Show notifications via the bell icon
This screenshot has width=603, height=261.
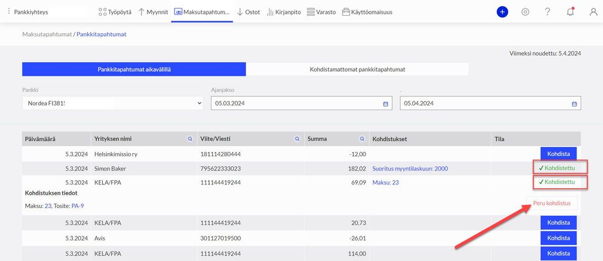point(570,12)
